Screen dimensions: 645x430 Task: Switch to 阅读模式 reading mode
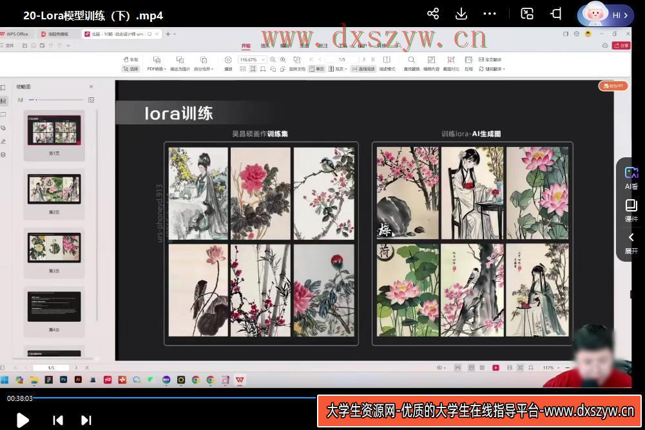click(x=387, y=64)
